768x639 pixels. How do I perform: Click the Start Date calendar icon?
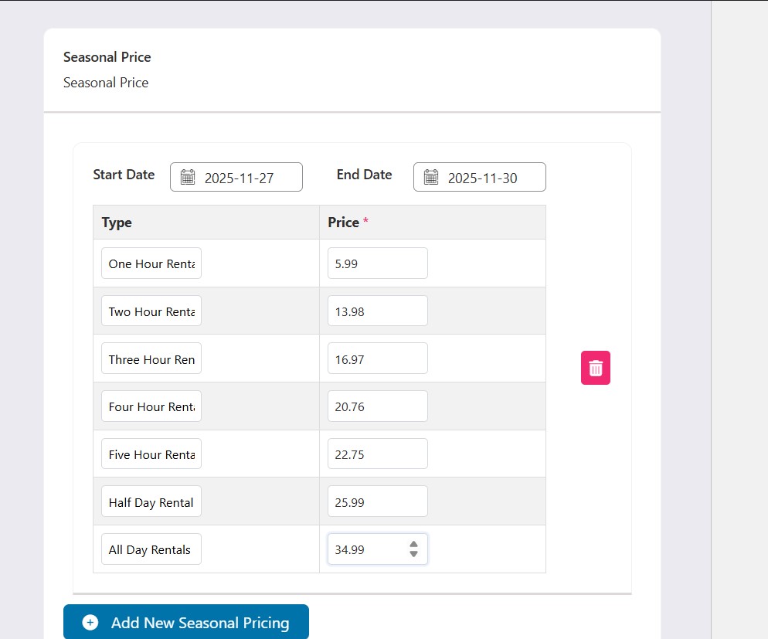188,178
